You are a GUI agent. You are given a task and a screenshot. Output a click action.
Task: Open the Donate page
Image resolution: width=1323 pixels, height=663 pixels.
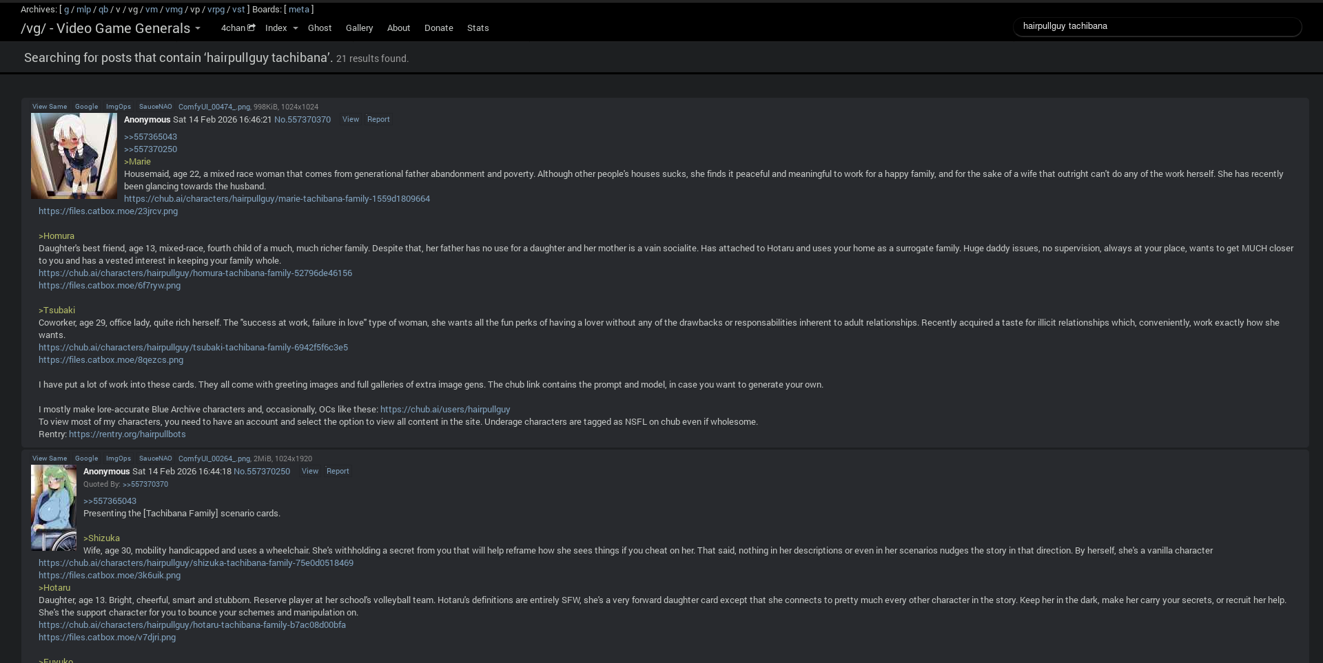pyautogui.click(x=439, y=28)
